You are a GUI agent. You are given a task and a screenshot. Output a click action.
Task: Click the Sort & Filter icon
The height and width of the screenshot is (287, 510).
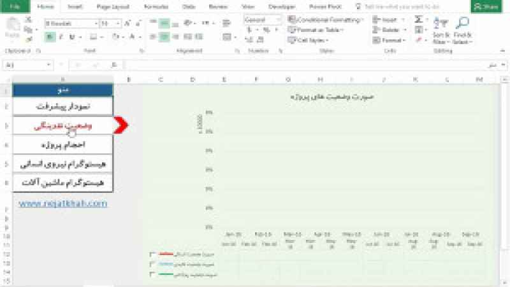(441, 24)
